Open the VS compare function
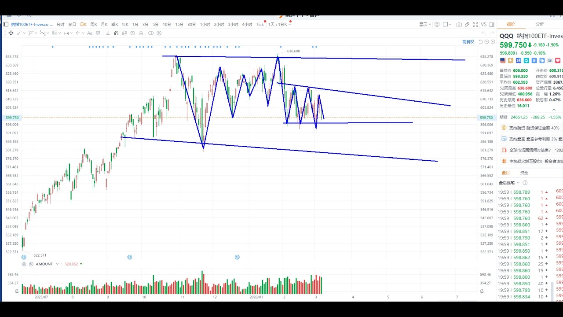Viewport: 563px width, 317px height. [x=483, y=25]
